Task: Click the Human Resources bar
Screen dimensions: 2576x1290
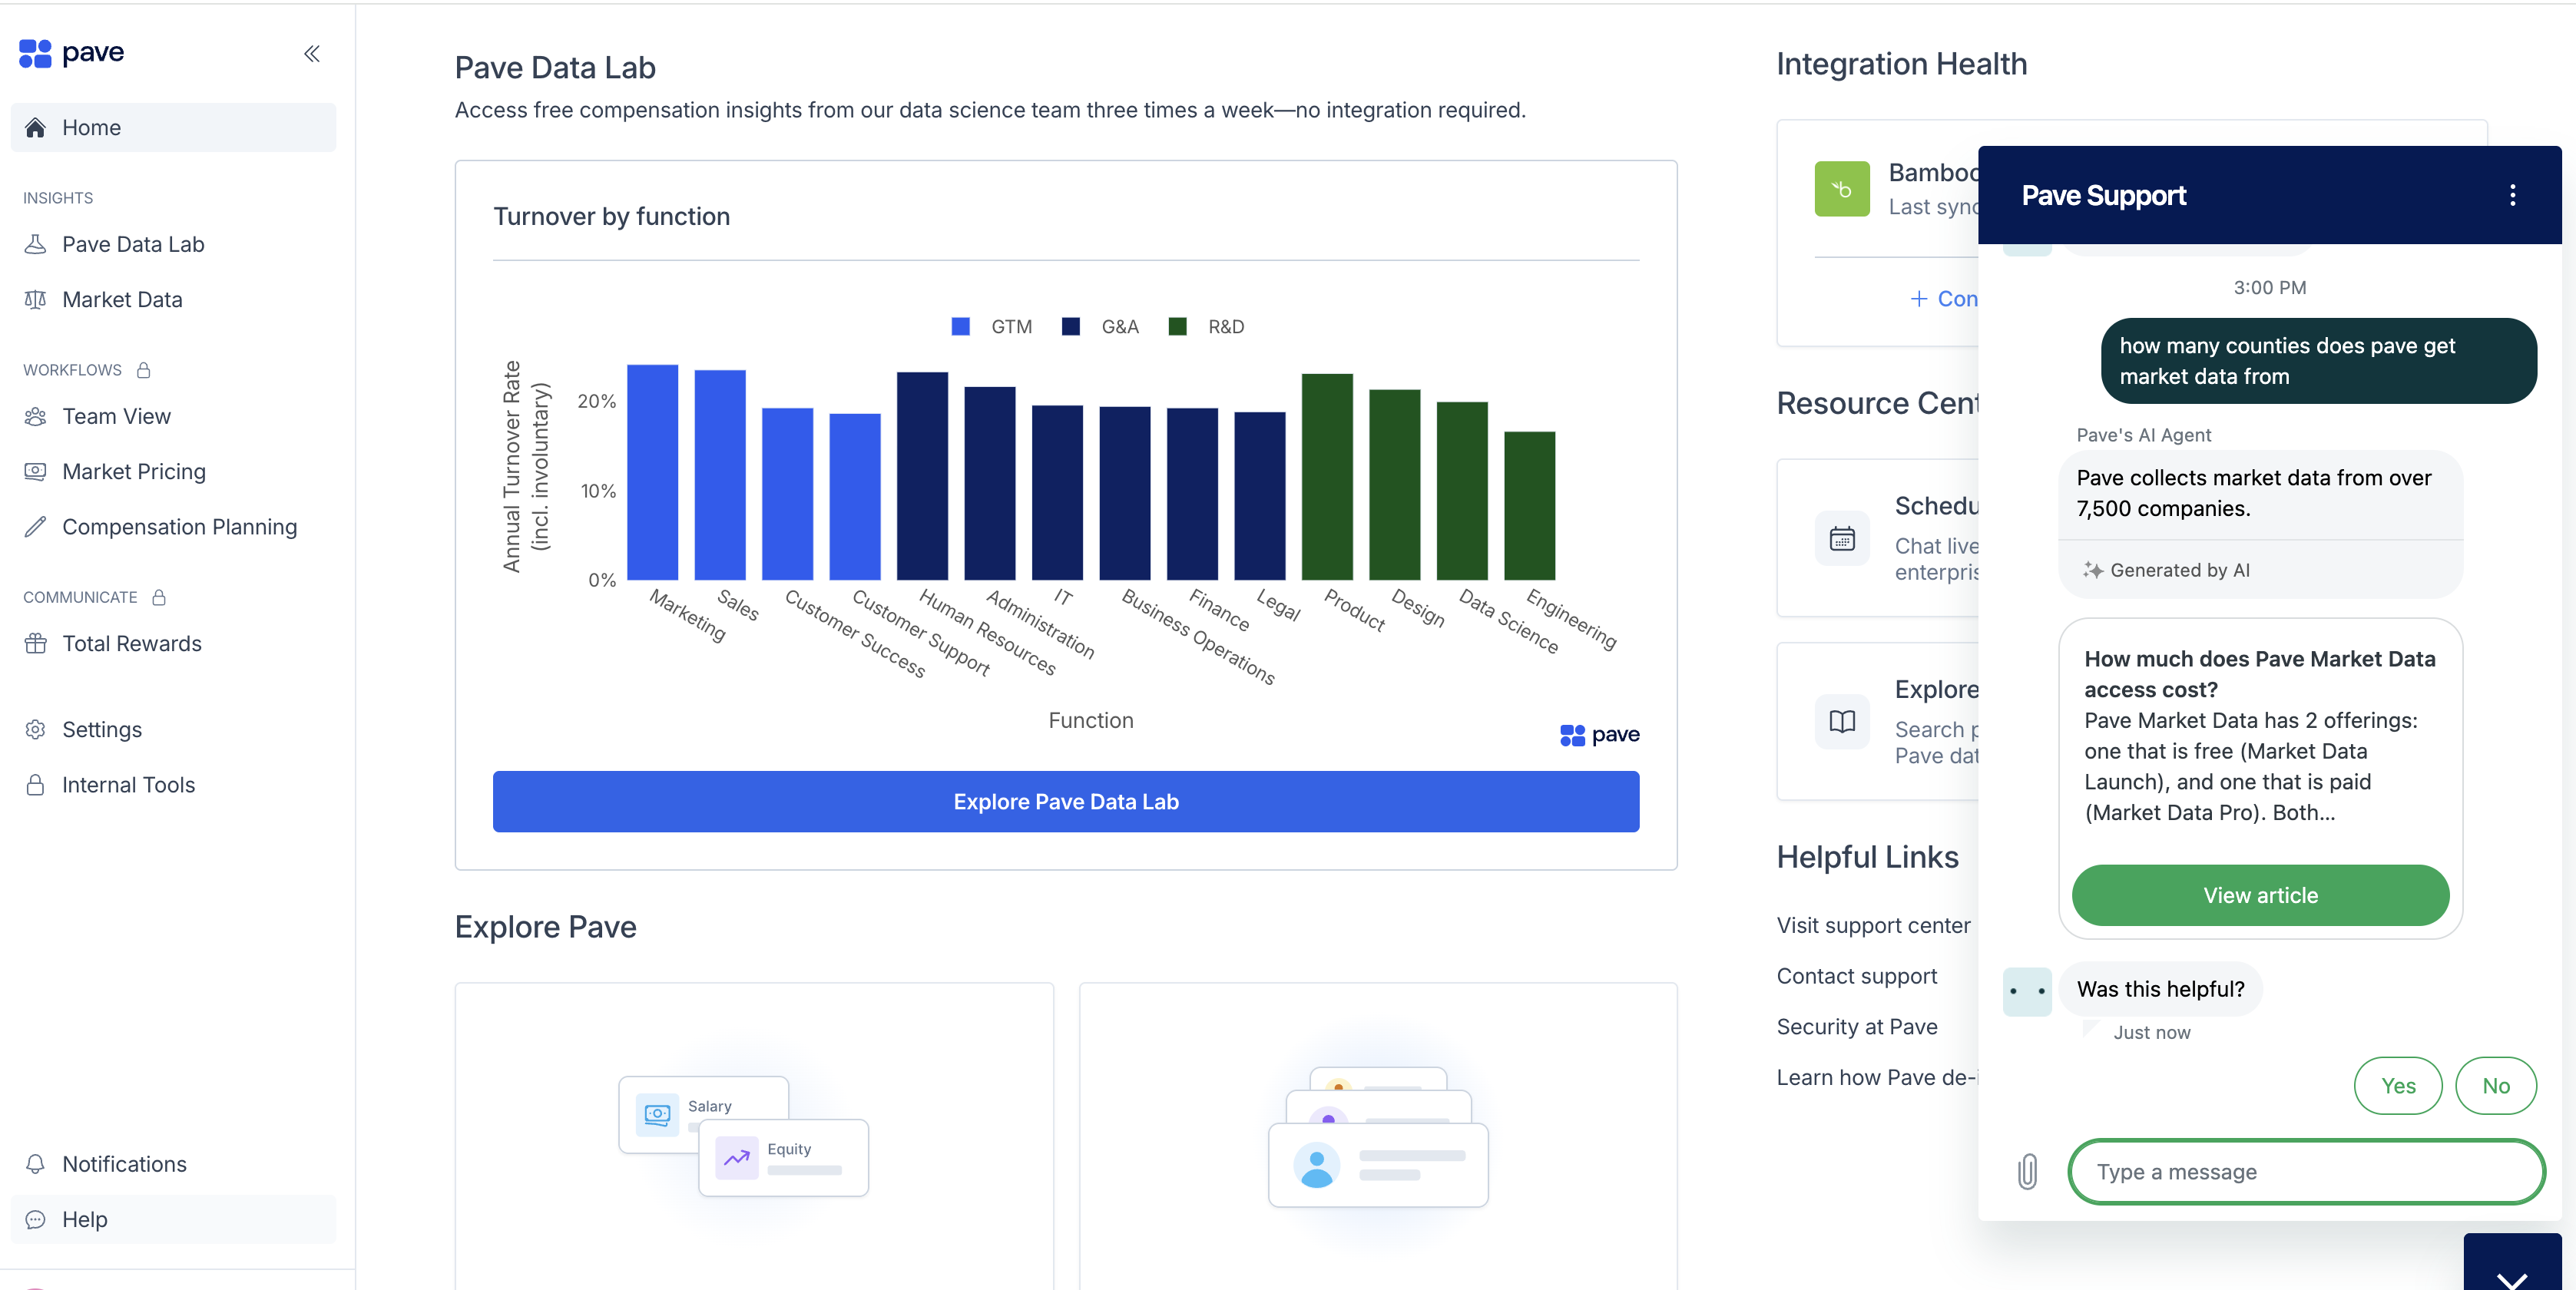Action: [x=922, y=476]
